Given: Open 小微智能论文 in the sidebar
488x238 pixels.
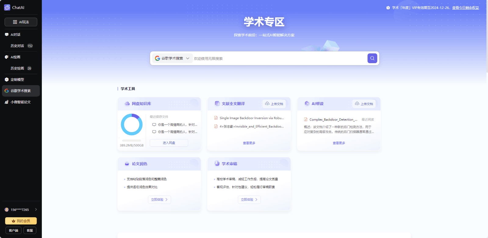Looking at the screenshot, I should tap(21, 102).
